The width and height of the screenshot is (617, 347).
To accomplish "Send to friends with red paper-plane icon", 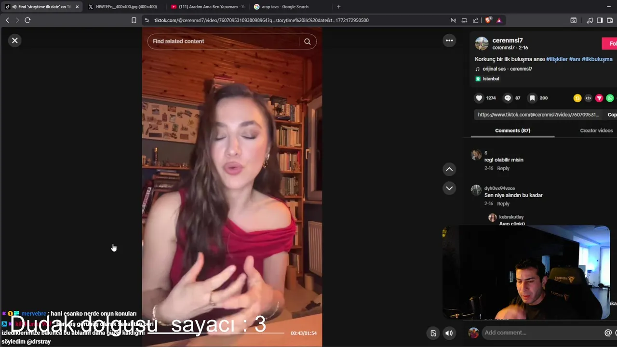I will (599, 98).
